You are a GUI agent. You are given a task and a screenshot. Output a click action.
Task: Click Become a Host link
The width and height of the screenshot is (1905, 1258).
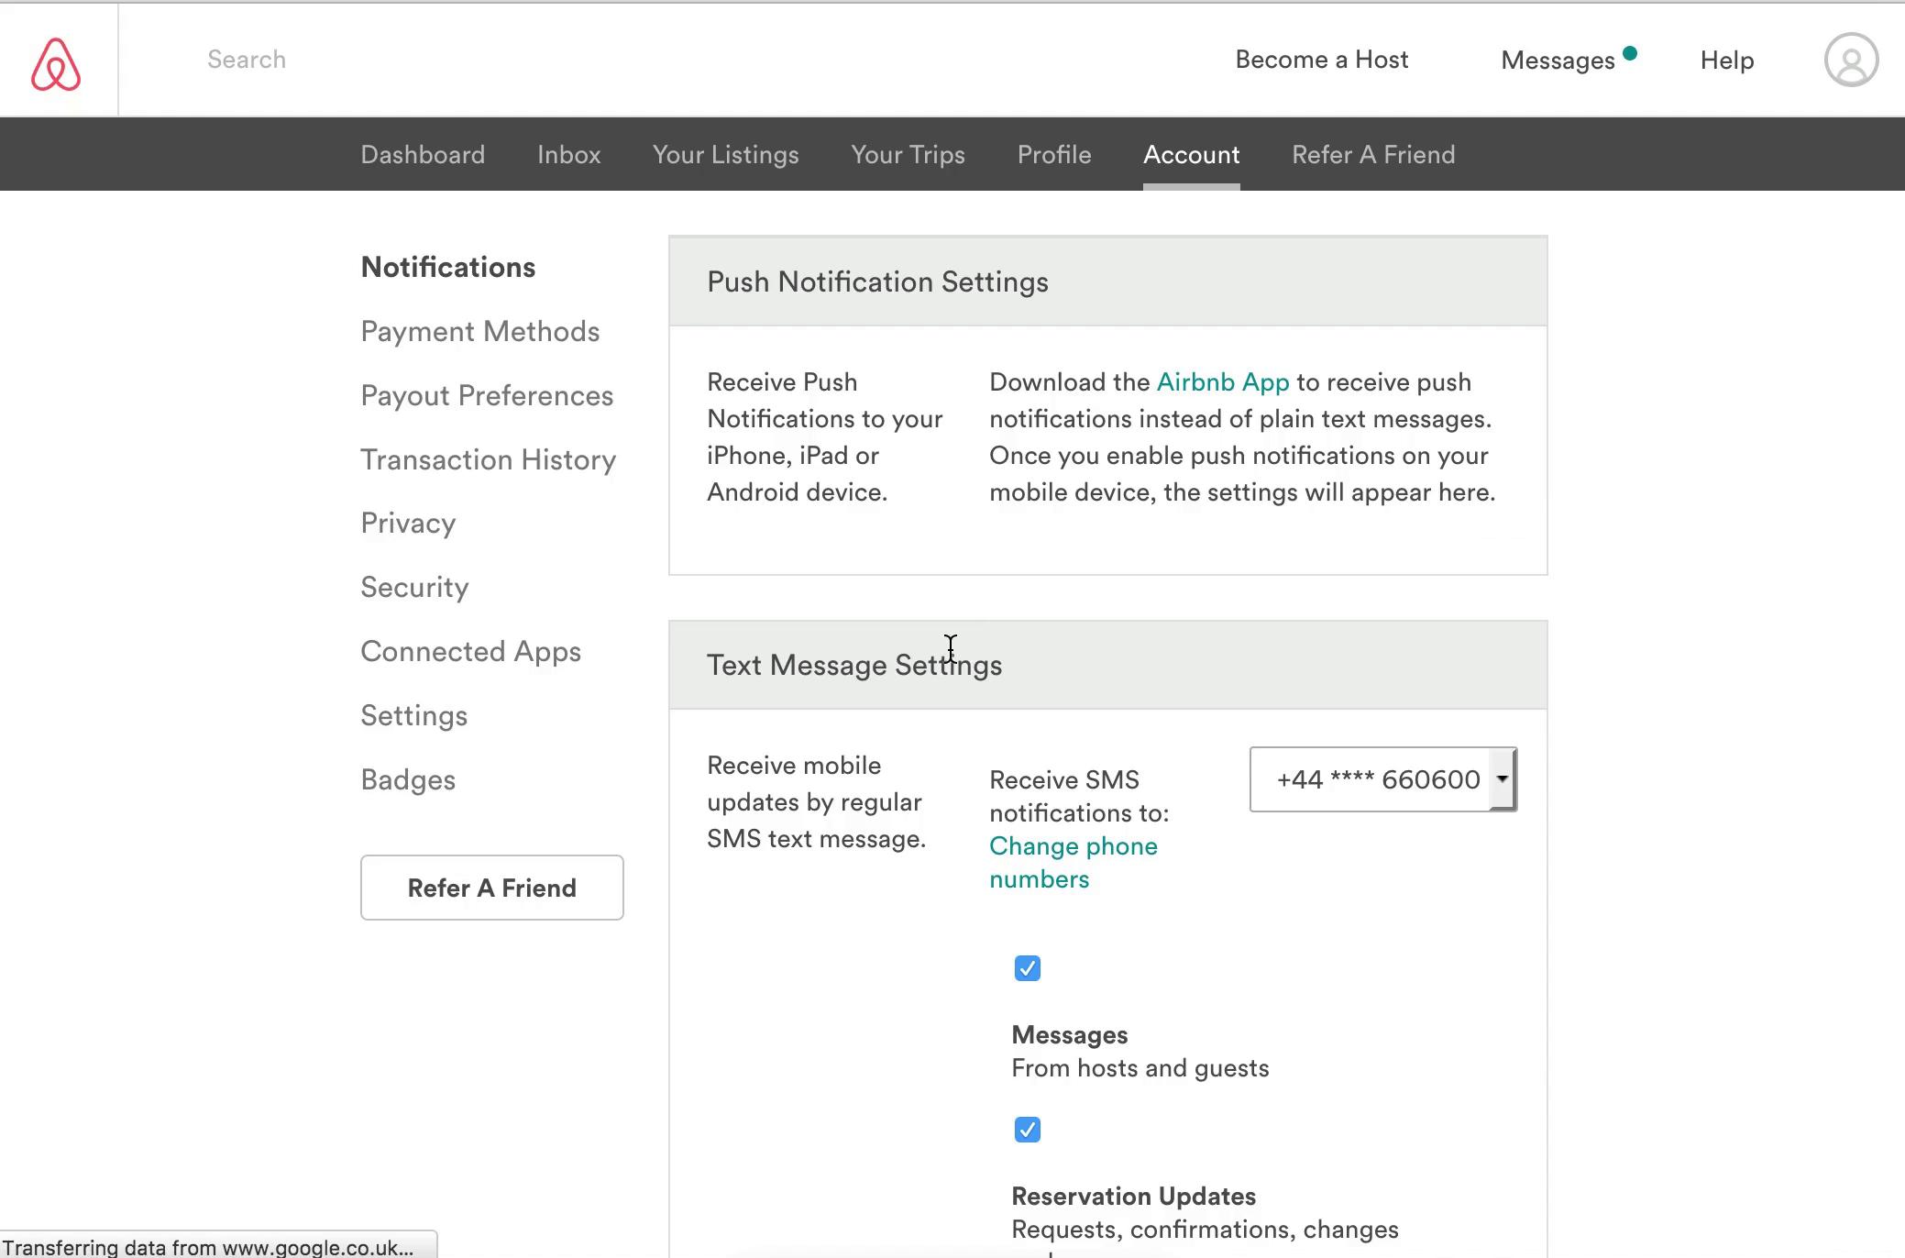coord(1321,60)
